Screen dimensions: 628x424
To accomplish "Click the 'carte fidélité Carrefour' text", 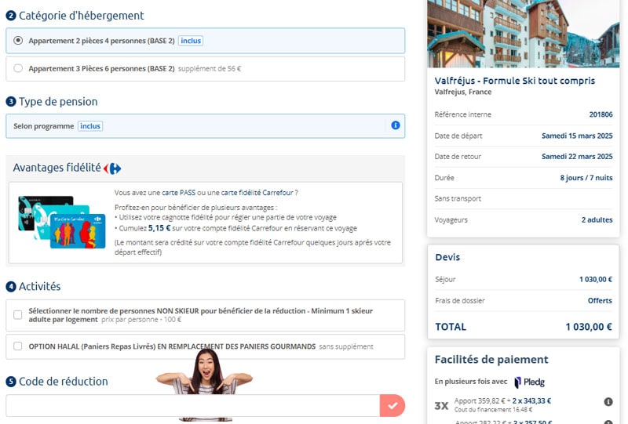I will tap(257, 193).
